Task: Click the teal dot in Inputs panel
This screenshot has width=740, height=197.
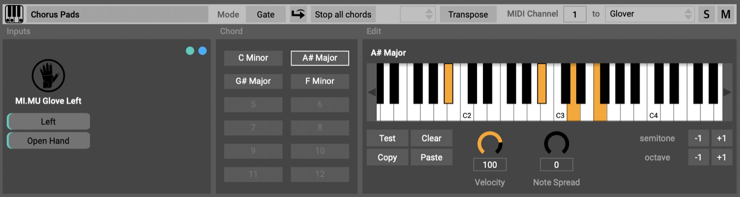Action: (x=190, y=51)
